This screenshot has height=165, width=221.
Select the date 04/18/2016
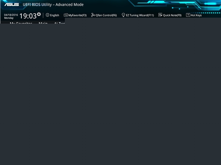click(11, 15)
